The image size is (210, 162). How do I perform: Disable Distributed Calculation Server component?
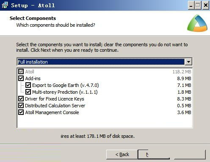(21, 106)
